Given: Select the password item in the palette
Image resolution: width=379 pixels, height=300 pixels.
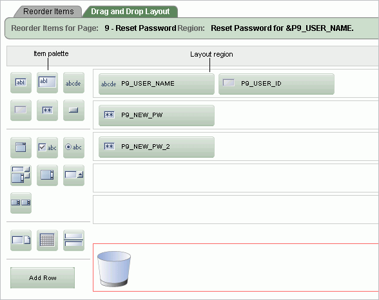Looking at the screenshot, I should [47, 110].
